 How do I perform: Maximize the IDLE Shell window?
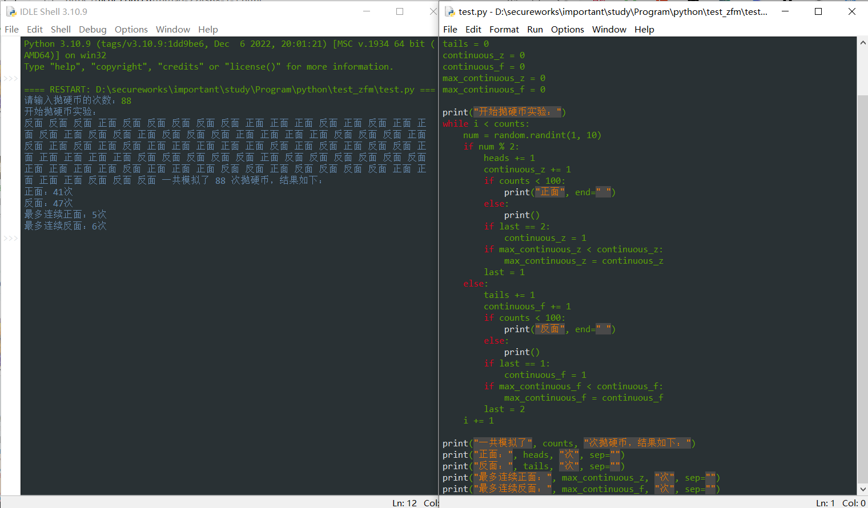400,11
